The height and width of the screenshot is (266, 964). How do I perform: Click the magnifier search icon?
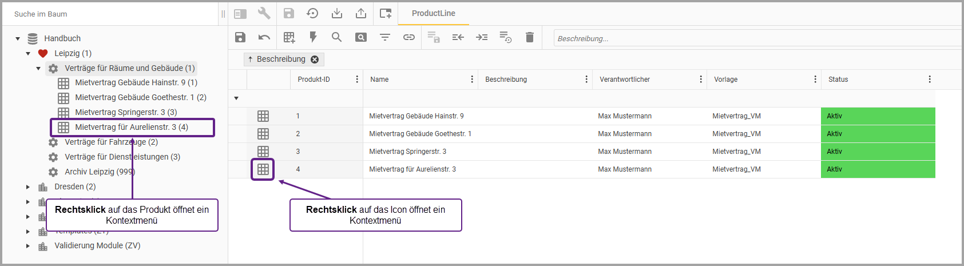point(336,37)
